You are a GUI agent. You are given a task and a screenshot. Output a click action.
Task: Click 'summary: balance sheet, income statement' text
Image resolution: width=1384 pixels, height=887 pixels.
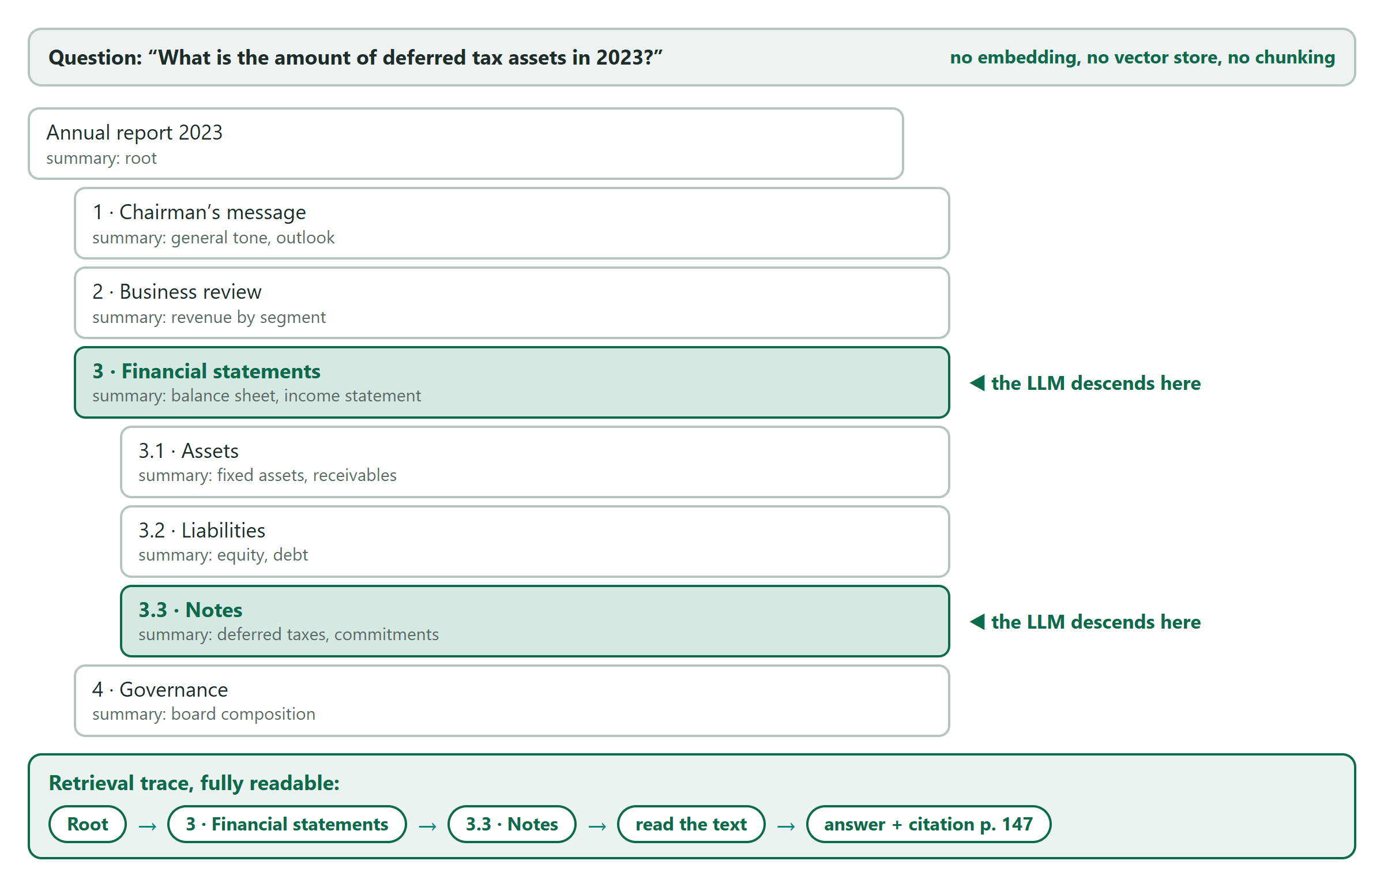pos(257,396)
